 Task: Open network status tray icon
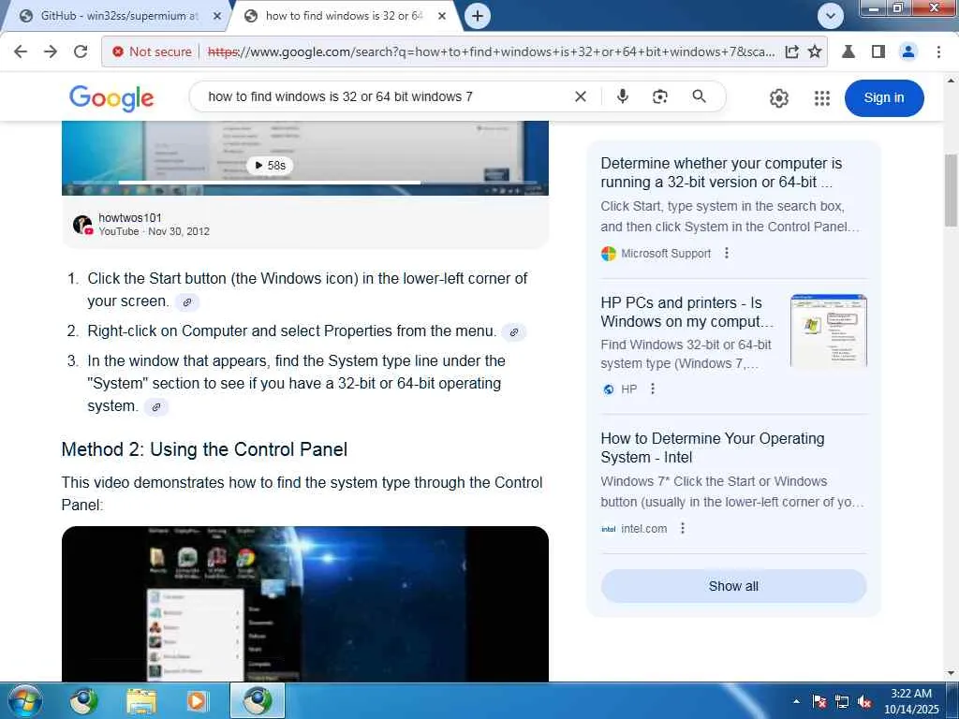pos(842,701)
